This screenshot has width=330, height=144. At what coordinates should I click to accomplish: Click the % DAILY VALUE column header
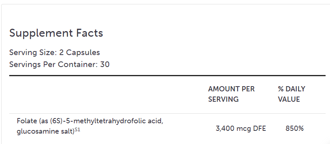click(291, 94)
